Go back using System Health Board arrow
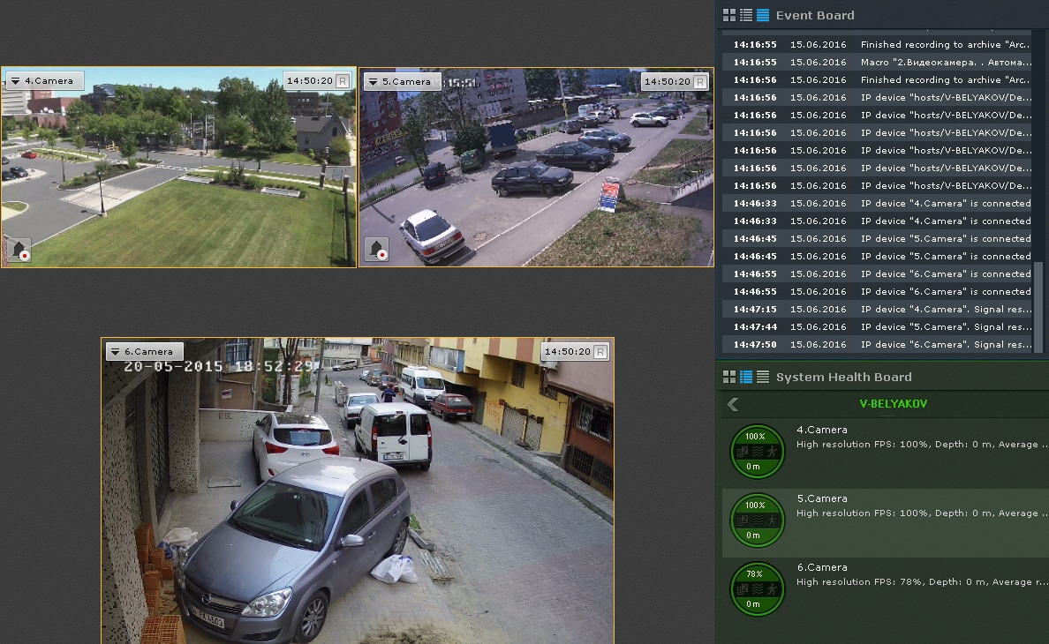The width and height of the screenshot is (1049, 644). pyautogui.click(x=732, y=404)
